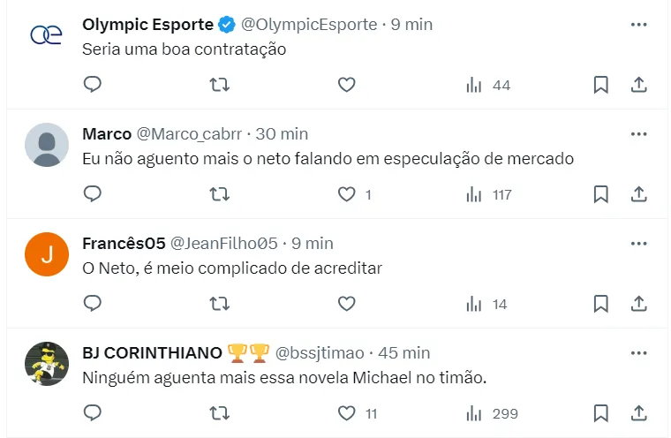
Task: Open the Olympic Esporte profile name
Action: click(147, 25)
